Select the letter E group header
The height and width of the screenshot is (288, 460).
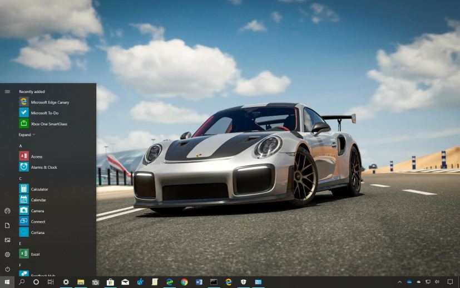click(20, 243)
